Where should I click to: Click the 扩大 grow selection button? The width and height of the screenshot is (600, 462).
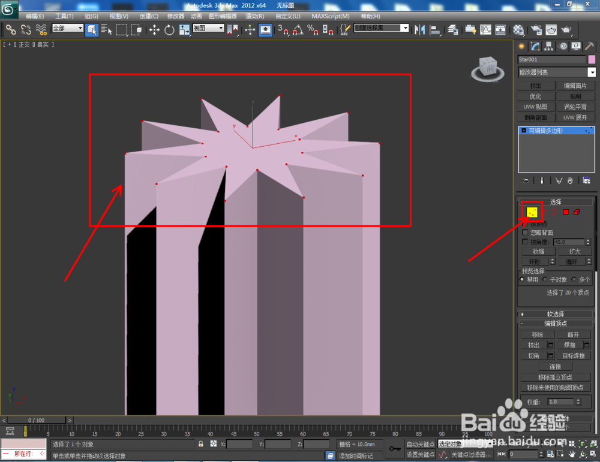pyautogui.click(x=575, y=251)
